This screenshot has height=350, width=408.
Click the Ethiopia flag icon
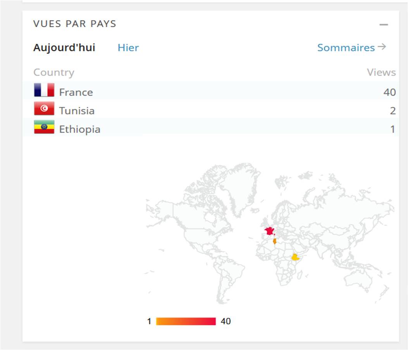[44, 127]
